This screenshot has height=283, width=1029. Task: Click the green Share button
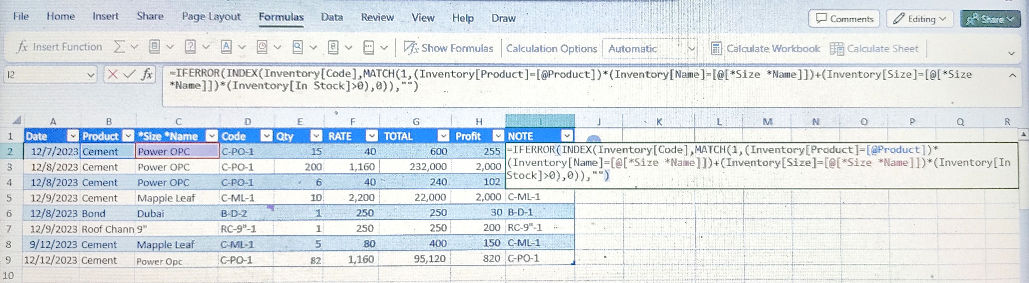(990, 19)
